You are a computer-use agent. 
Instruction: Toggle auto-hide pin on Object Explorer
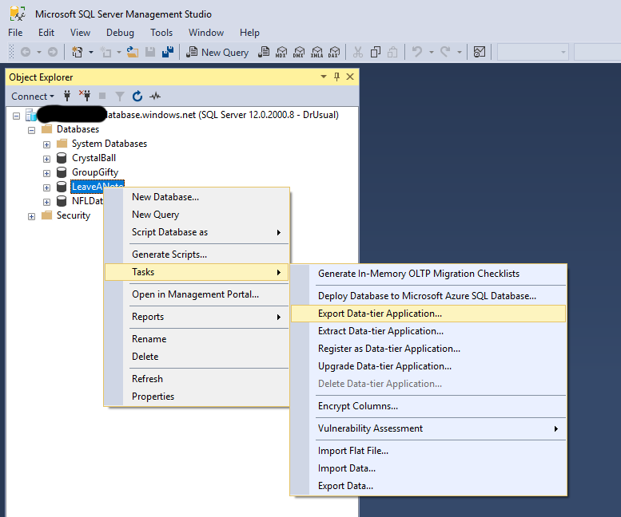[336, 77]
